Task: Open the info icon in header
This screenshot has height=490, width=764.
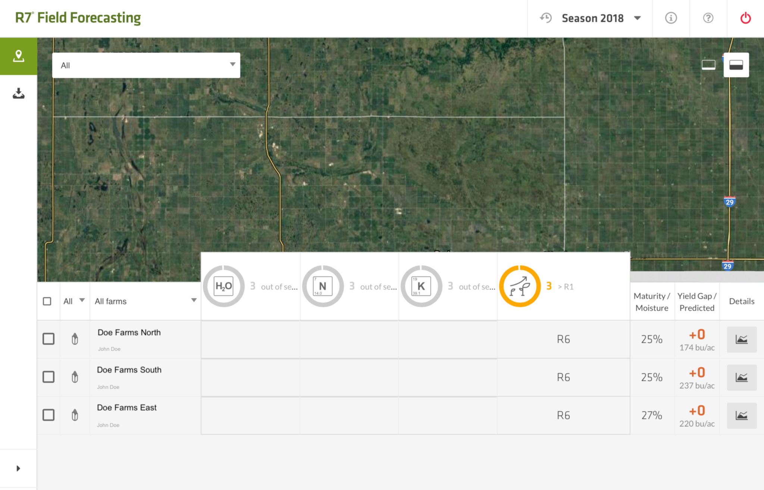Action: coord(671,18)
